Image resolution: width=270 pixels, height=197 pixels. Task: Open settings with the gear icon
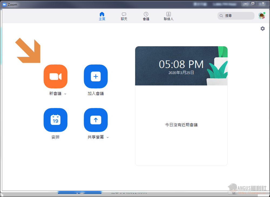[262, 29]
